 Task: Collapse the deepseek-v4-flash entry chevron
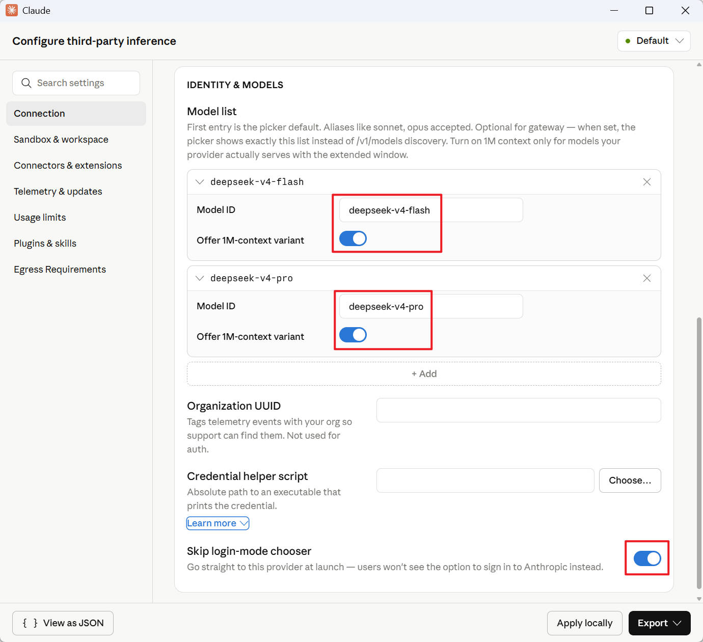click(x=200, y=182)
